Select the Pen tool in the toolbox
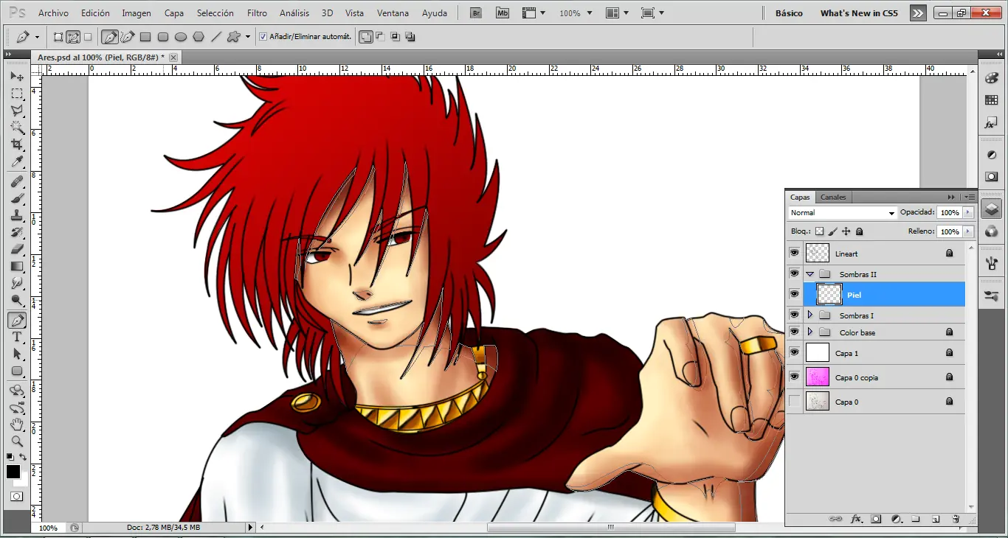 [x=16, y=320]
